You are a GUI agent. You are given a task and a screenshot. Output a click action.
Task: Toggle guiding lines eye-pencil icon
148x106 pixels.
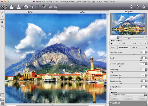pyautogui.click(x=44, y=6)
